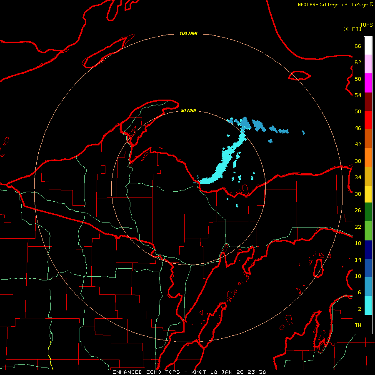Click legend value 30

pyautogui.click(x=358, y=194)
